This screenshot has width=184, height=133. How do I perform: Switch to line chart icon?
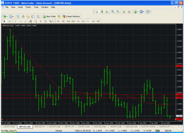[x=107, y=11]
